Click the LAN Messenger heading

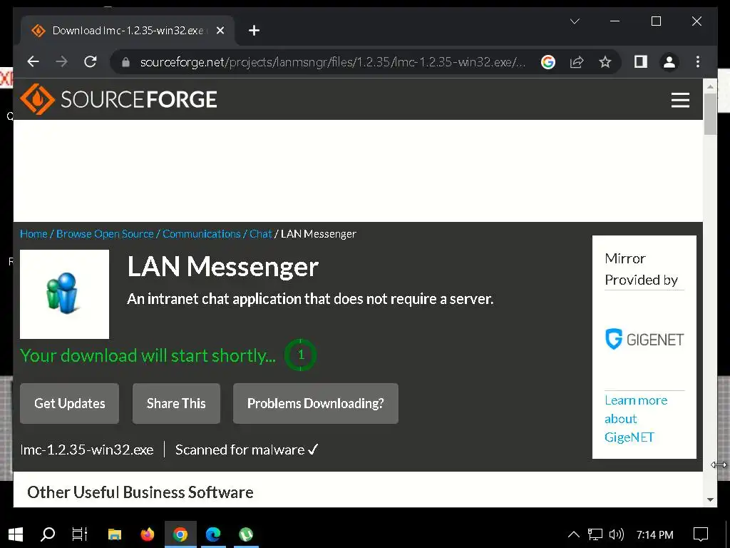222,267
